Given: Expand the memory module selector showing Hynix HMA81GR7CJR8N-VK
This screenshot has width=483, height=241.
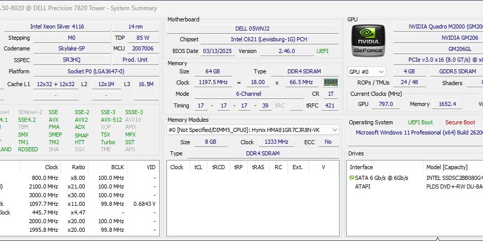Looking at the screenshot, I should (x=253, y=130).
